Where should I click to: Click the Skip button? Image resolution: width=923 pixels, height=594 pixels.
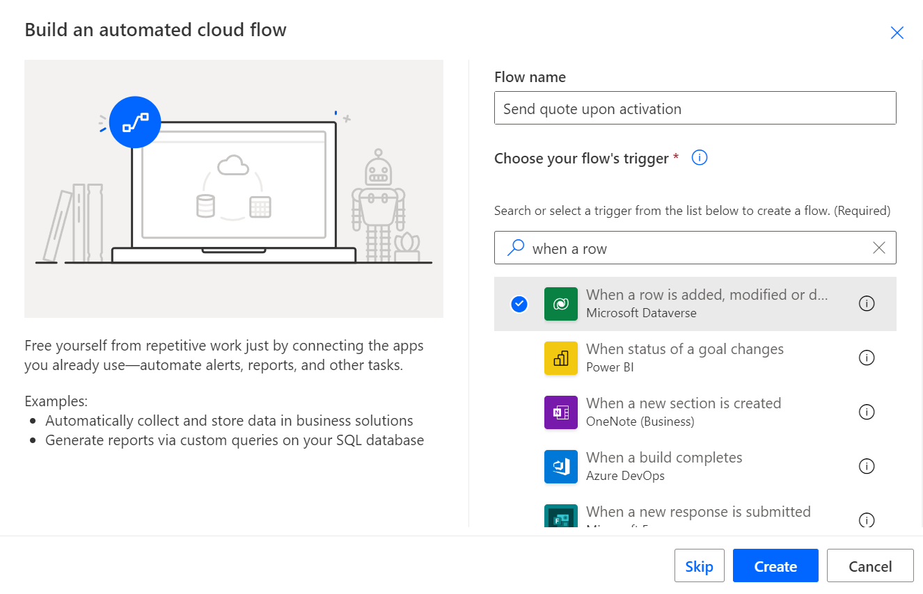[x=700, y=565]
